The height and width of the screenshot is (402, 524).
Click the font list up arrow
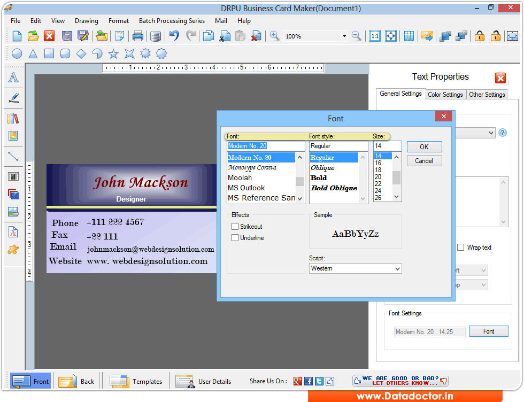pos(300,157)
